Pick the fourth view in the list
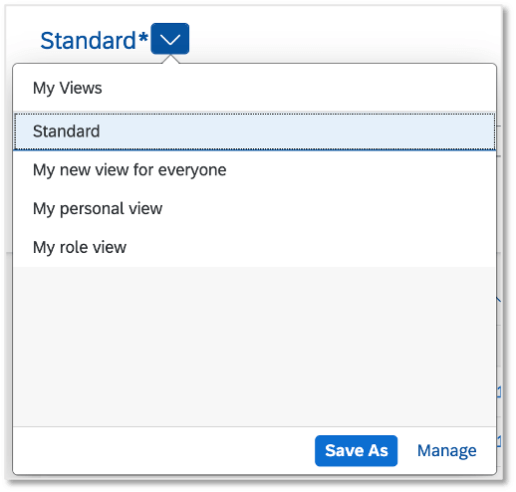The image size is (516, 492). [255, 247]
